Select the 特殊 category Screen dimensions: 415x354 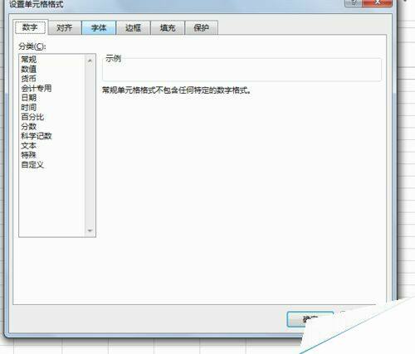coord(29,155)
